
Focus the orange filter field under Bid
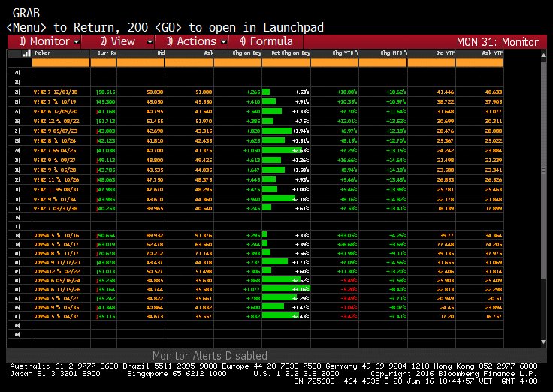(141, 62)
